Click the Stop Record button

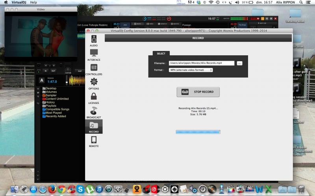pyautogui.click(x=198, y=92)
